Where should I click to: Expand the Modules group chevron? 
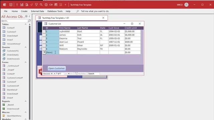click(x=25, y=119)
